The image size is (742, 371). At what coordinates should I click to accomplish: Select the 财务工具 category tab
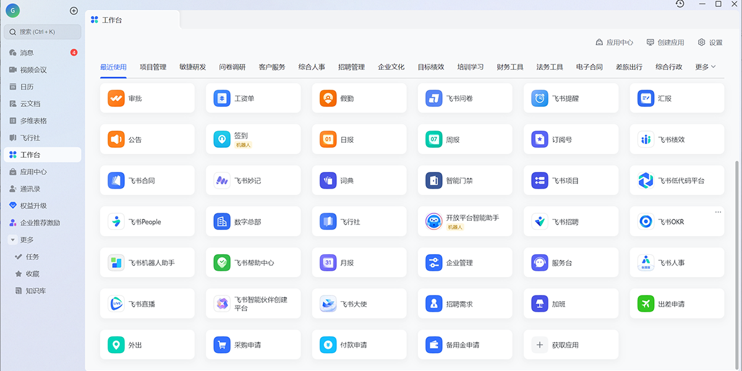coord(508,67)
